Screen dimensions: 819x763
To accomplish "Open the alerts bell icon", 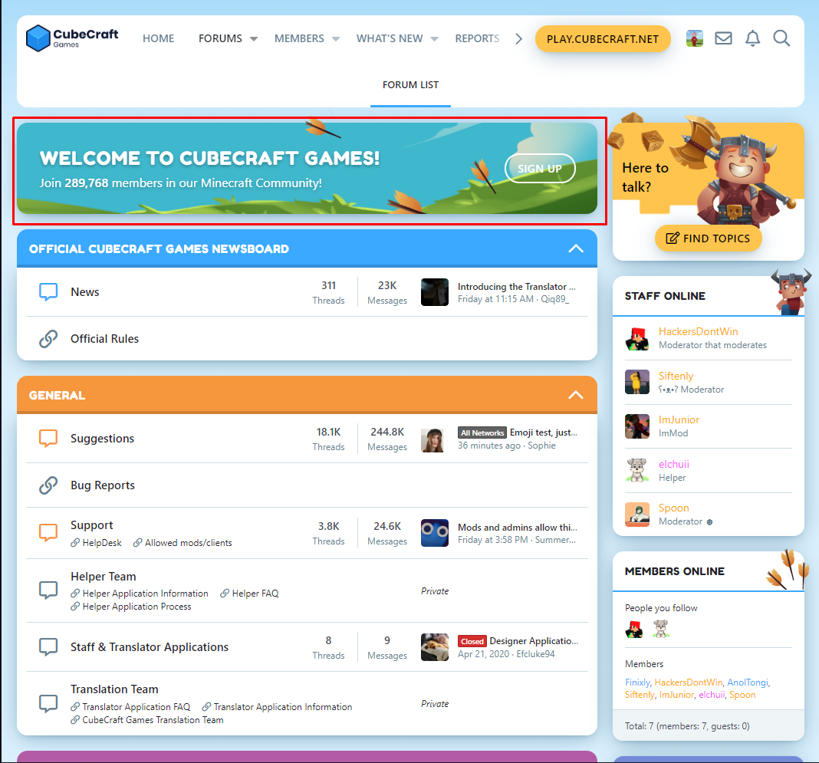I will coord(752,38).
